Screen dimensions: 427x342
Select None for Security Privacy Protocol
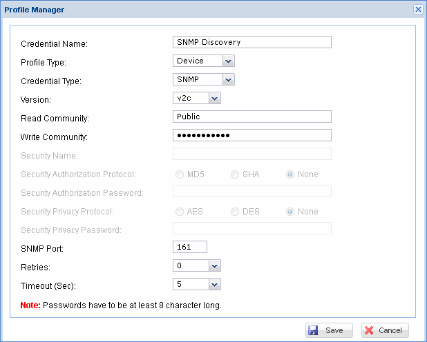[x=291, y=212]
